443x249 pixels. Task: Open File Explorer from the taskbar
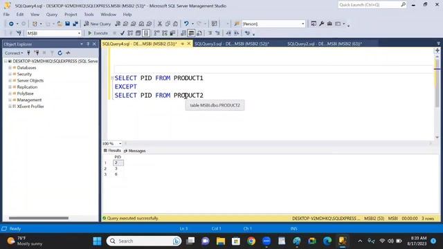coord(221,241)
